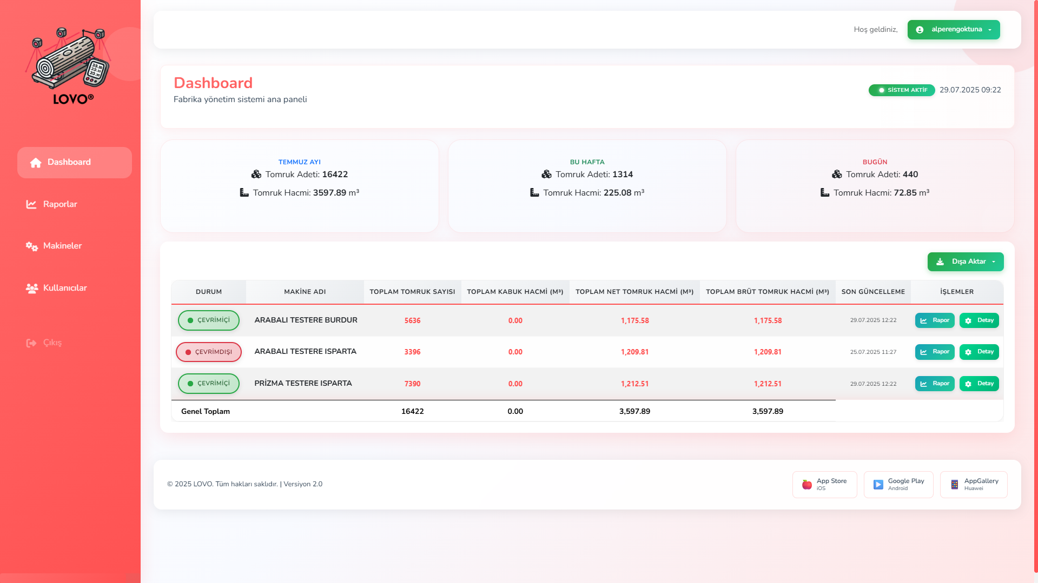Click the Makineler gears icon
The height and width of the screenshot is (583, 1038).
point(31,246)
